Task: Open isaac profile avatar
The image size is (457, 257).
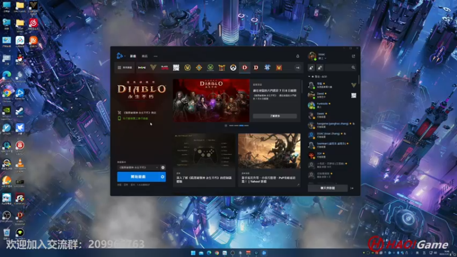Action: (x=312, y=56)
